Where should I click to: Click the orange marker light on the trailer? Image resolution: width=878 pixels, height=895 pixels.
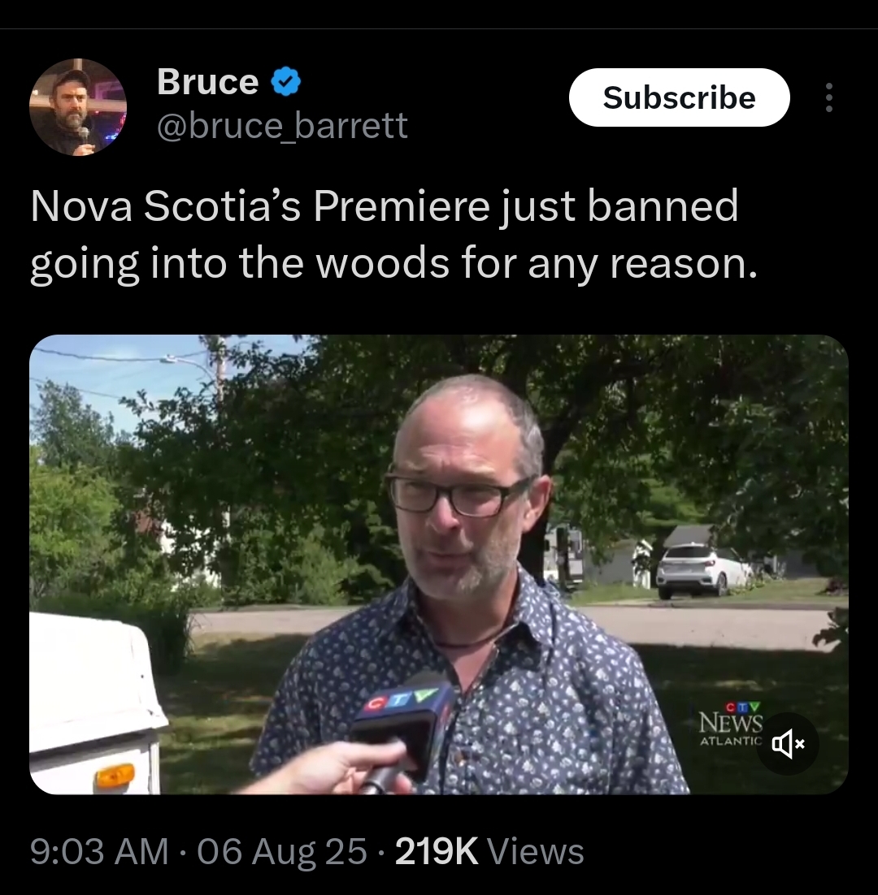(x=115, y=777)
